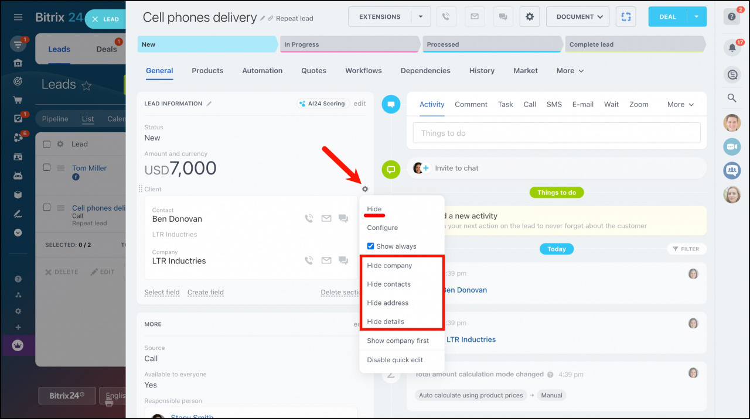This screenshot has height=419, width=750.
Task: Edit Lead Information title pencil icon
Action: 209,104
